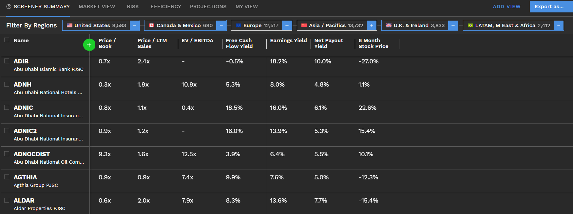Click the Filter By Regions label
The height and width of the screenshot is (214, 573).
point(31,25)
